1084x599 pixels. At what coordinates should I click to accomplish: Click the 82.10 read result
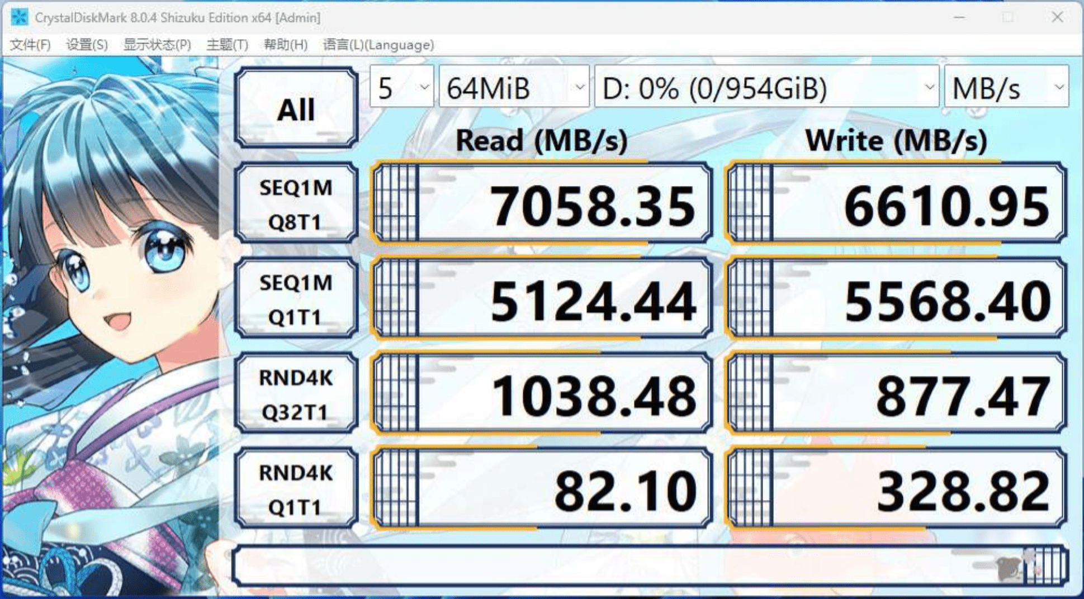click(x=542, y=488)
